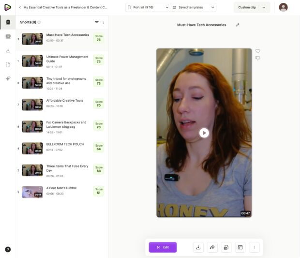
Task: Open the user profile avatar
Action: (x=283, y=7)
